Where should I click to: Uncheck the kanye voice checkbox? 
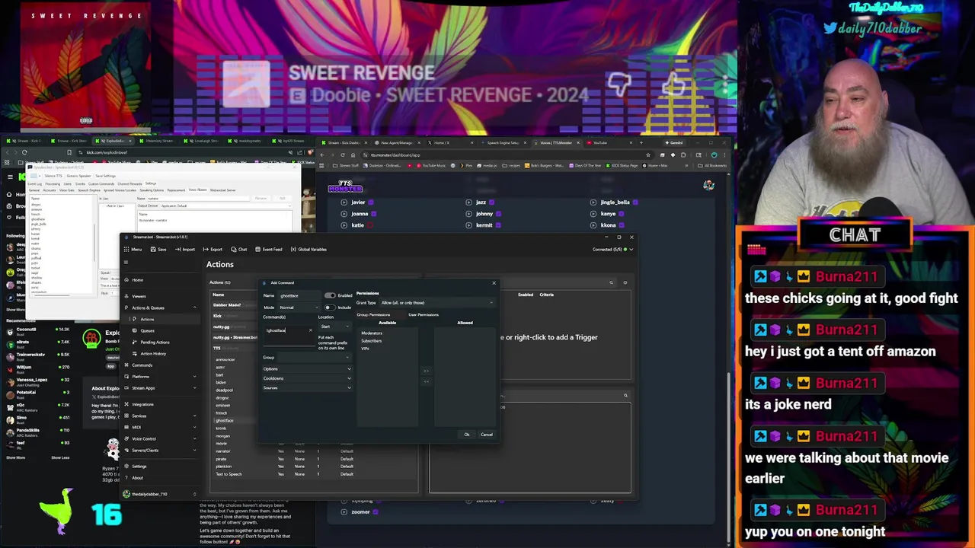pos(621,214)
